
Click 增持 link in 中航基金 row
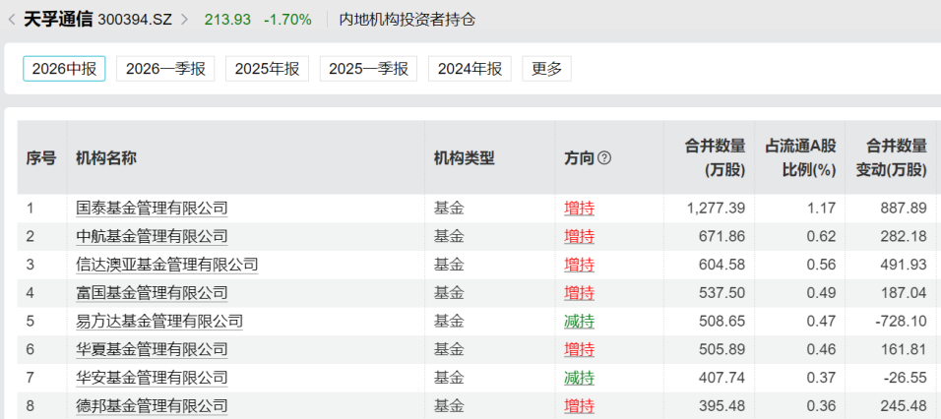pos(579,236)
